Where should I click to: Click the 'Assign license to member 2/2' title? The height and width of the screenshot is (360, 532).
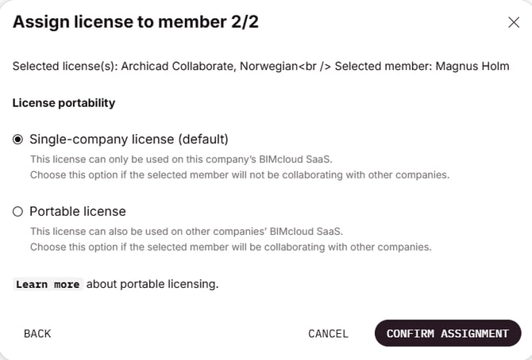(136, 22)
